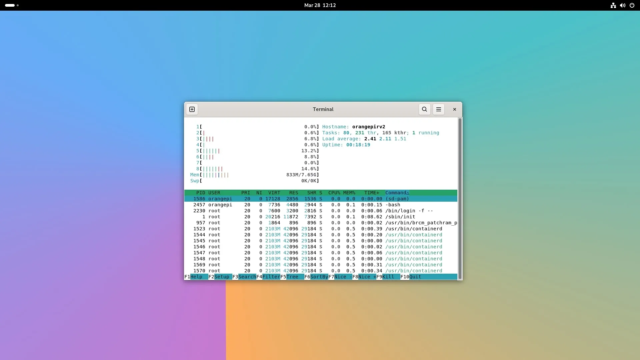Image resolution: width=640 pixels, height=360 pixels.
Task: Open the F6 SortBy menu
Action: tap(319, 277)
